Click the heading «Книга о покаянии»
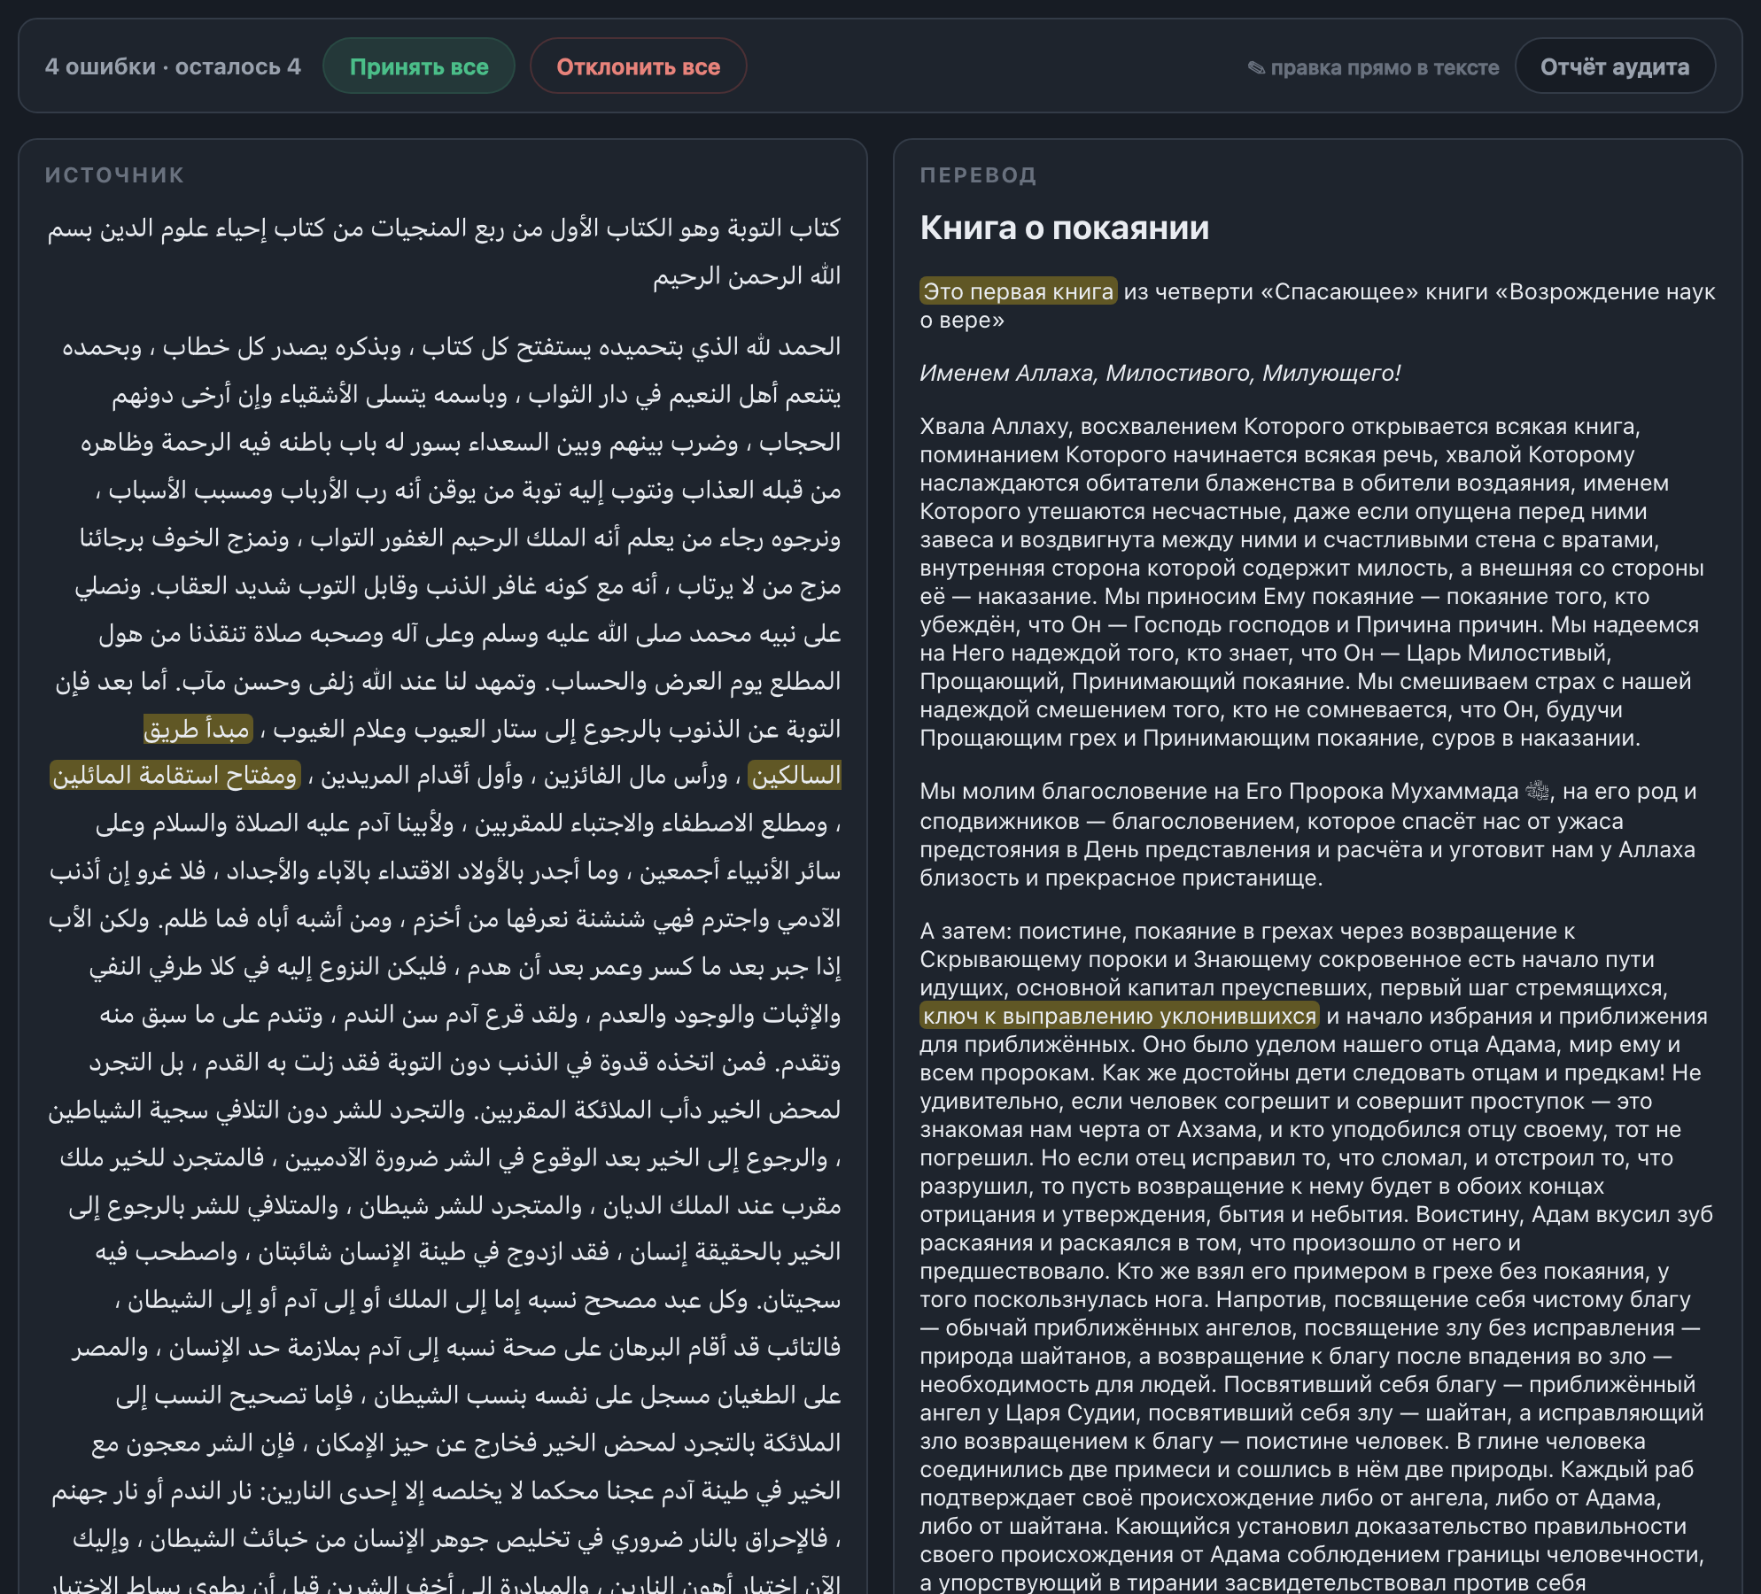 tap(1064, 228)
